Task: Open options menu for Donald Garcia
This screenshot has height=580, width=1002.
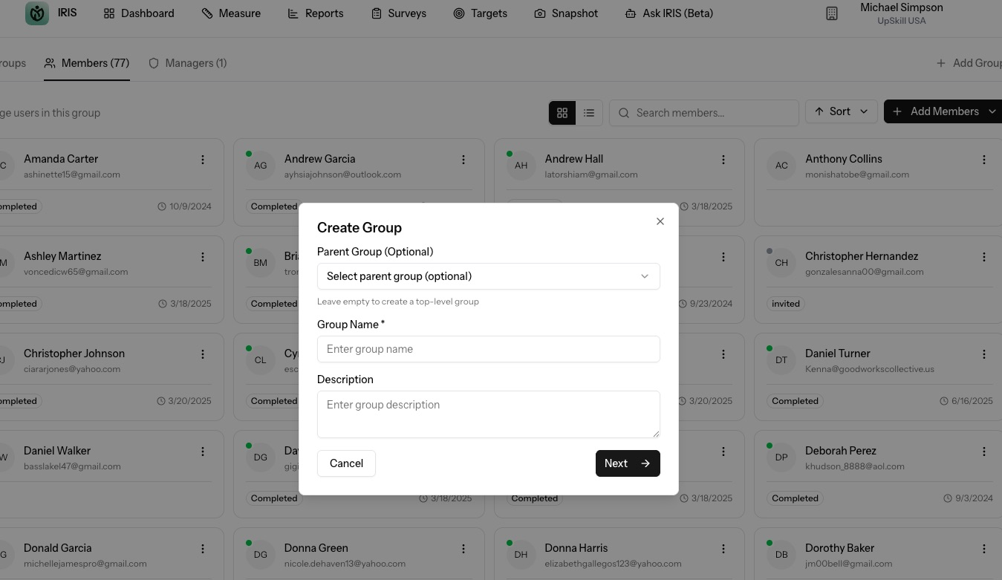Action: (x=203, y=549)
